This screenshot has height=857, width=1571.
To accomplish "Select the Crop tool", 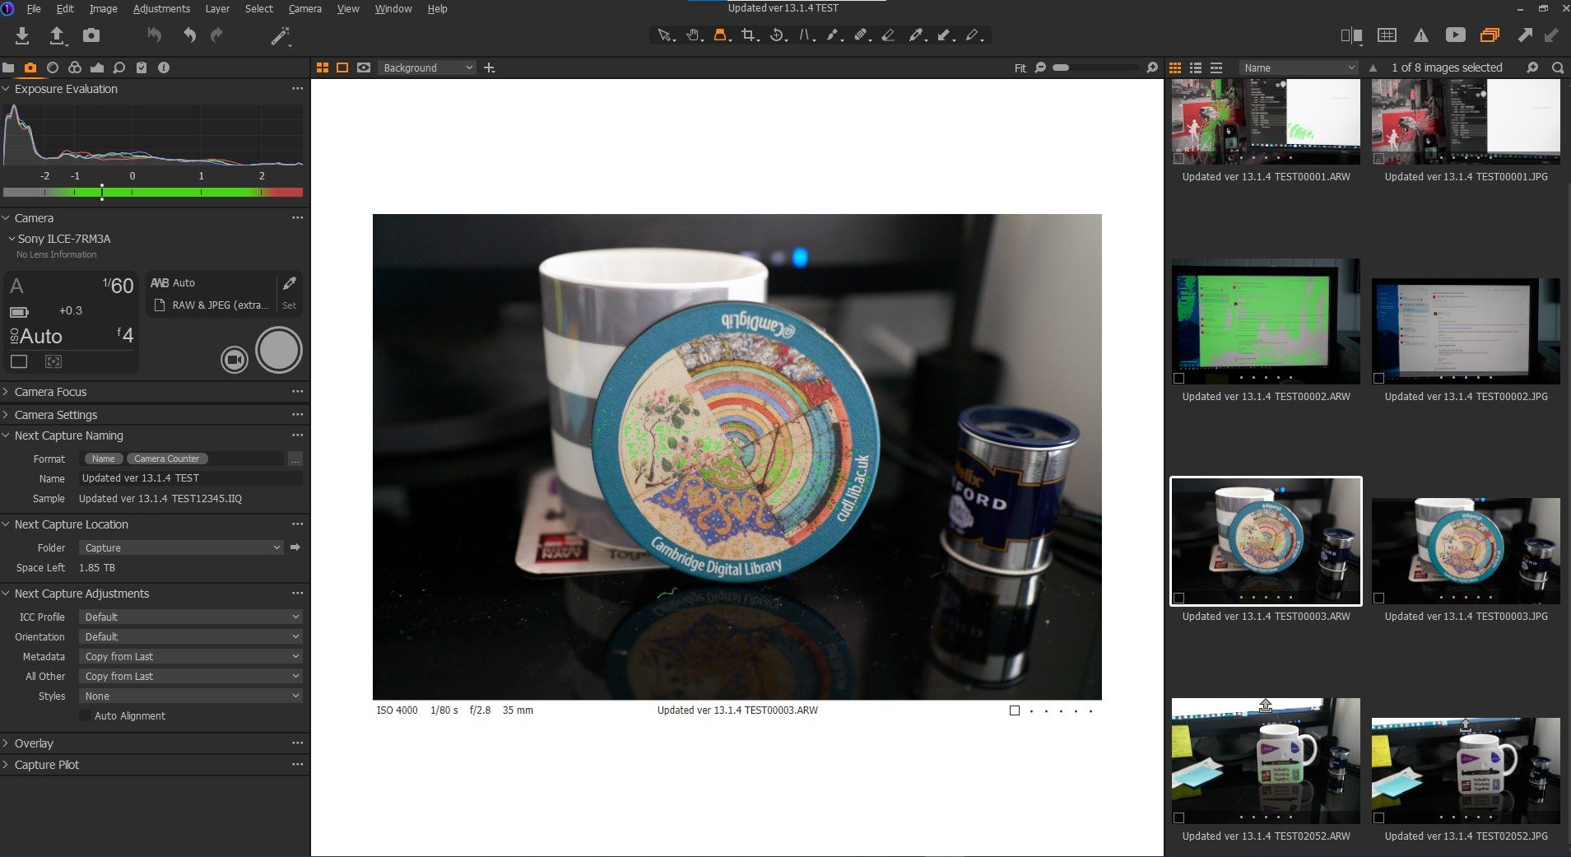I will (750, 35).
